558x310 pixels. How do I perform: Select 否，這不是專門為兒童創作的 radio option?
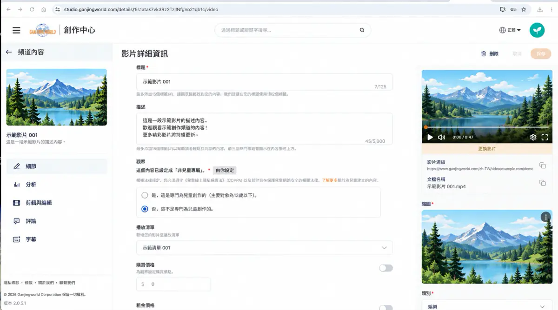(145, 209)
